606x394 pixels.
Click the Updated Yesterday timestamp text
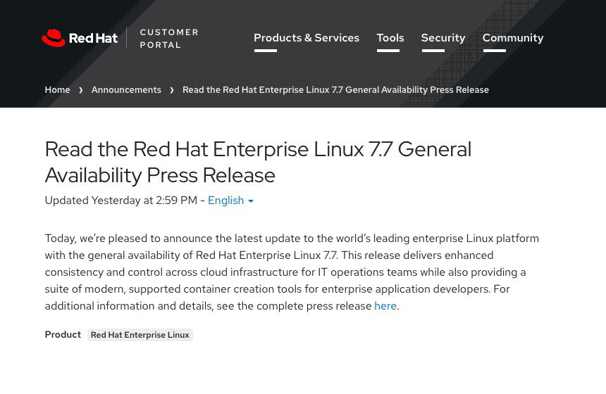120,201
